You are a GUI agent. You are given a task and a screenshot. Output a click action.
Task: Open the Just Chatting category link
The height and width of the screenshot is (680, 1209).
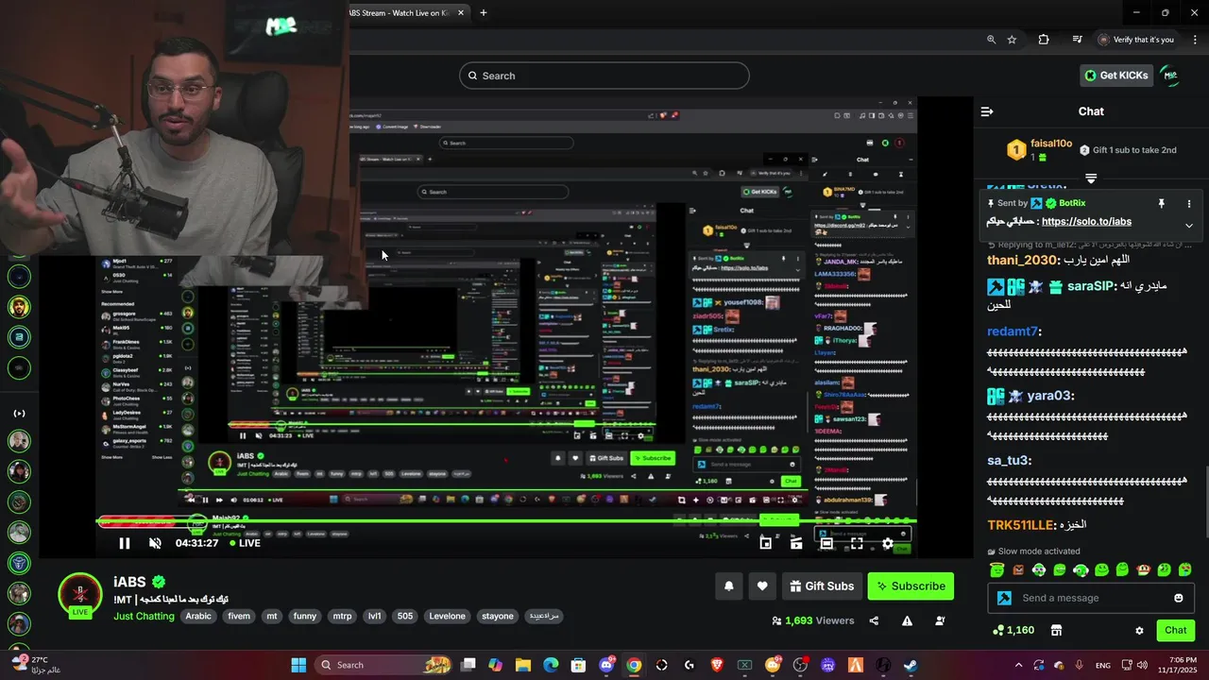pos(144,616)
